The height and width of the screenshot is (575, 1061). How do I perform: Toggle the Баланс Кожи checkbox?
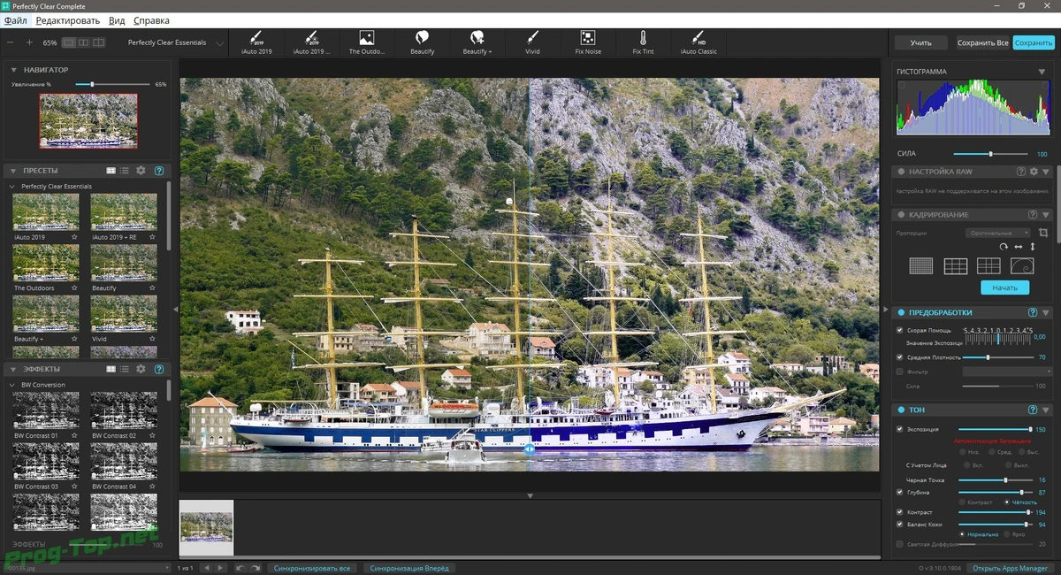point(900,524)
